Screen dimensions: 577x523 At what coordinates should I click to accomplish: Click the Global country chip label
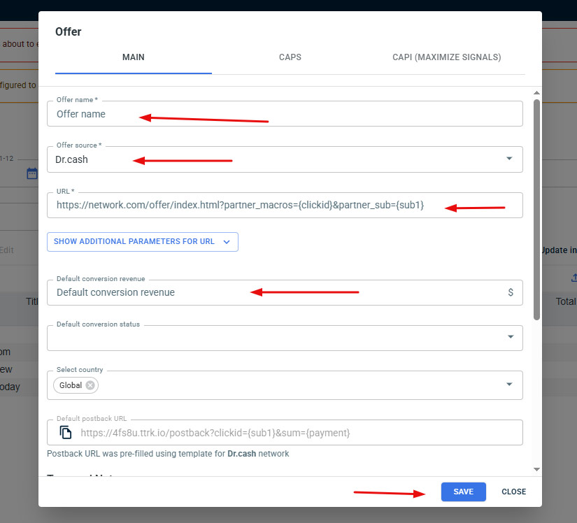[x=70, y=385]
